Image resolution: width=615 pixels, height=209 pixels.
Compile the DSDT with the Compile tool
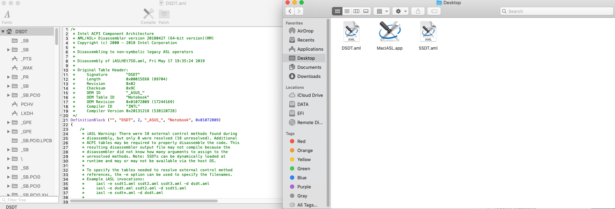click(x=148, y=16)
